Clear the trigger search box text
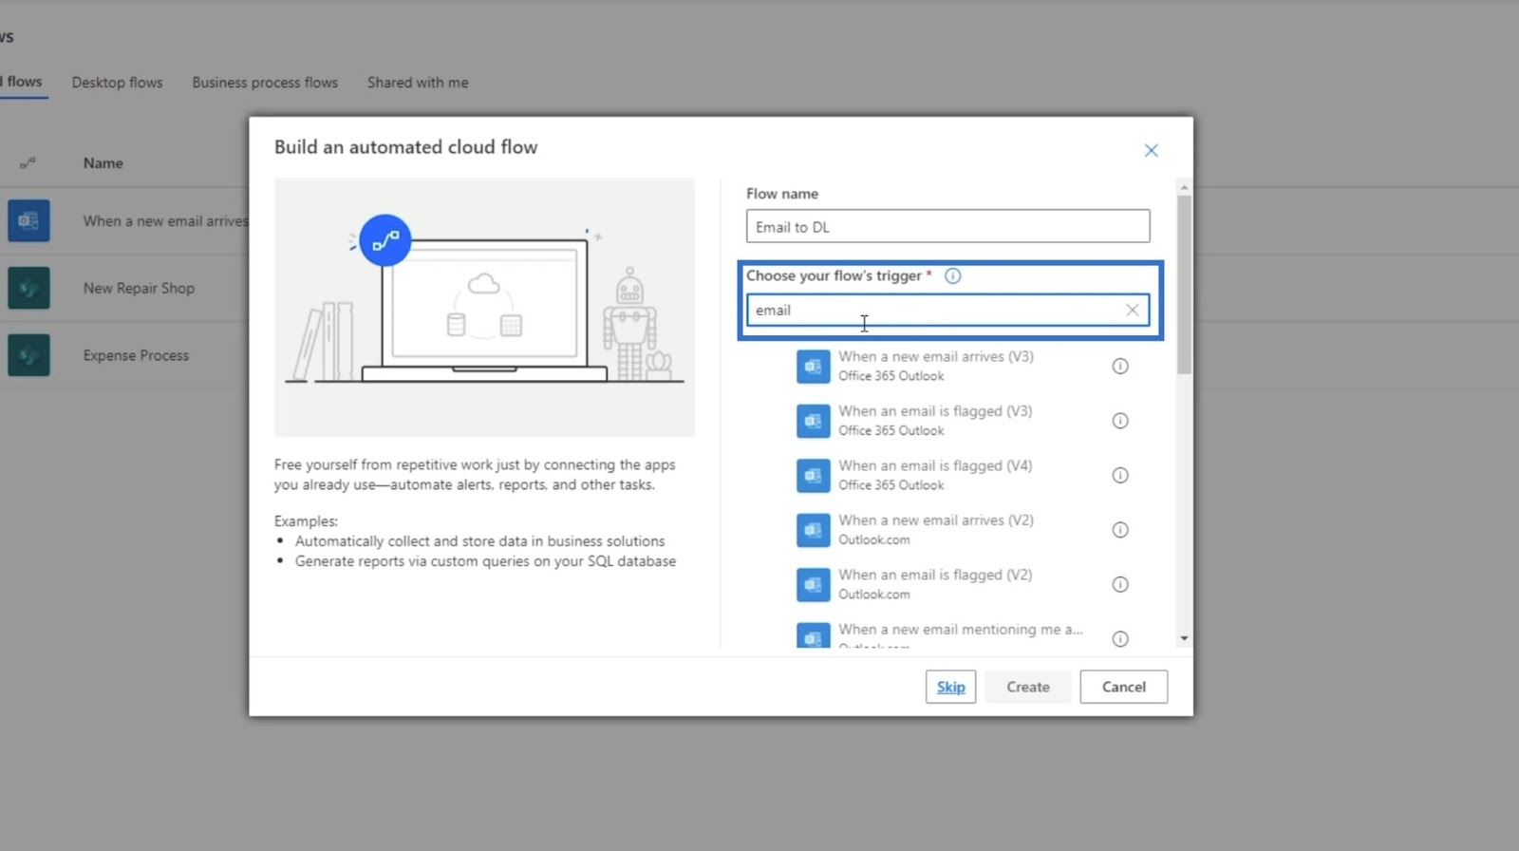 coord(1132,310)
